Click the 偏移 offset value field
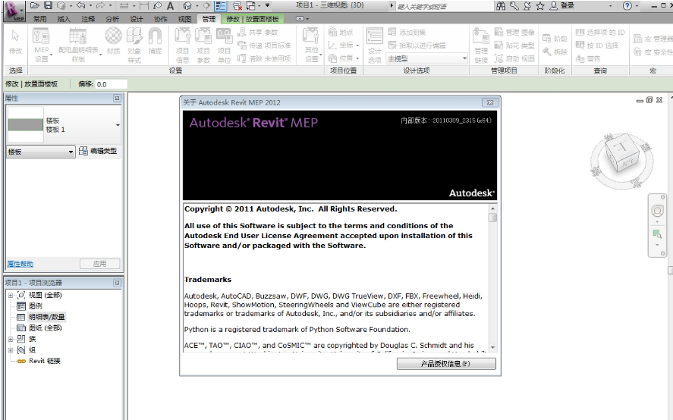This screenshot has width=673, height=420. click(x=112, y=84)
